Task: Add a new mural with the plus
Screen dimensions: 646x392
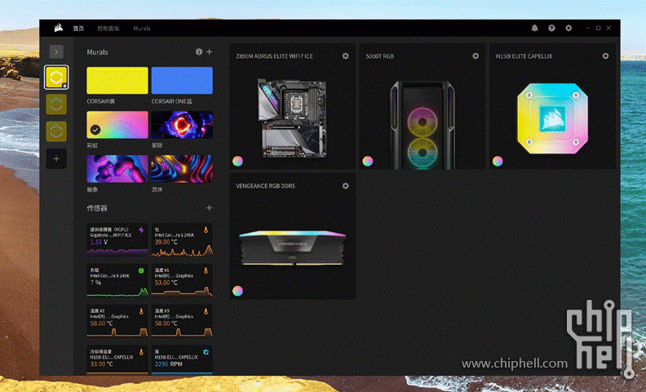Action: (x=210, y=52)
